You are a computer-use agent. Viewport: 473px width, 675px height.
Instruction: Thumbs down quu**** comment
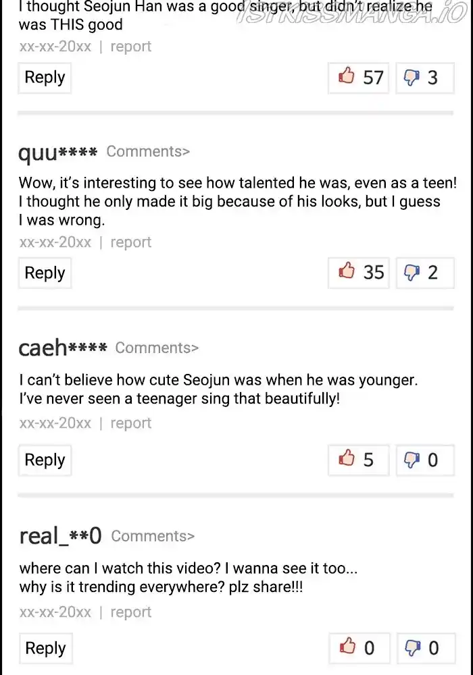coord(424,273)
